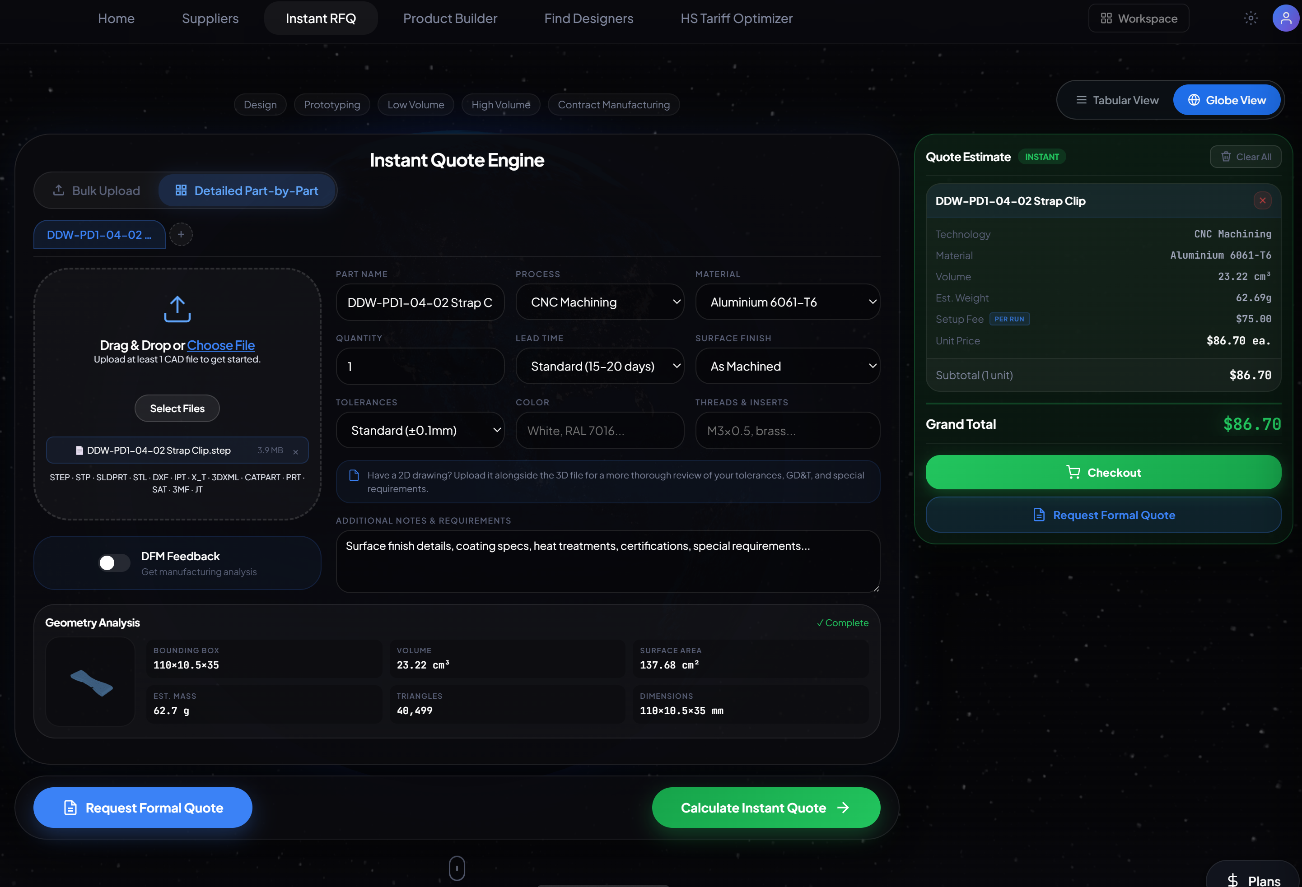Expand the Material dropdown Aluminium 6061-T6
Screen dimensions: 1302x887
[x=787, y=302]
